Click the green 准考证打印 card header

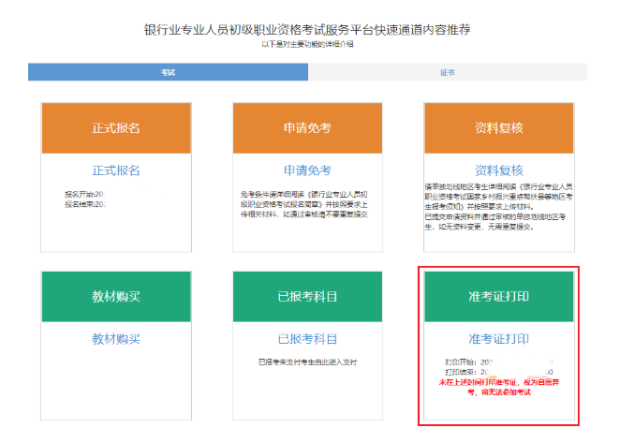[498, 297]
